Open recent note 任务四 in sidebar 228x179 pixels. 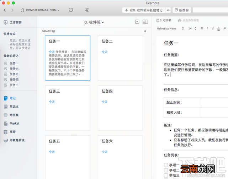click(14, 80)
